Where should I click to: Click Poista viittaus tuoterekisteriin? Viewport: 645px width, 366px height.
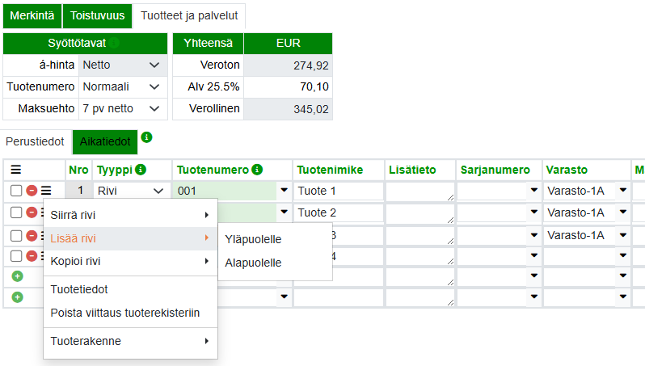tap(124, 313)
